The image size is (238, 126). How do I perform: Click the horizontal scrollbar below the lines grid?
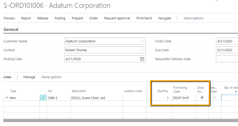(121, 121)
